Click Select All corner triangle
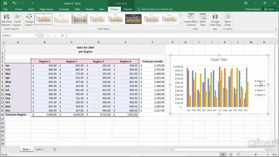This screenshot has width=279, height=157. tap(3, 42)
